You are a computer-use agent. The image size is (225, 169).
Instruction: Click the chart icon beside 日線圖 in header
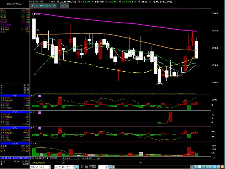pyautogui.click(x=58, y=2)
